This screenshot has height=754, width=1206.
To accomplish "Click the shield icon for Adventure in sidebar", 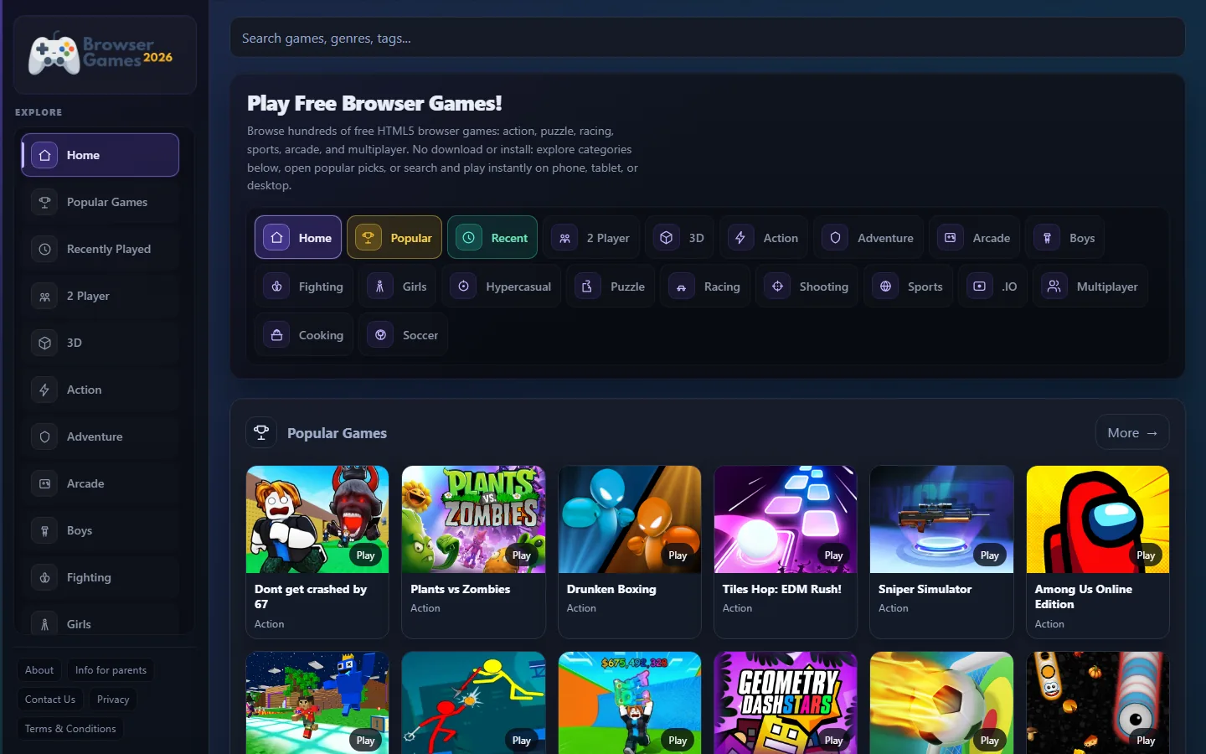I will [45, 436].
